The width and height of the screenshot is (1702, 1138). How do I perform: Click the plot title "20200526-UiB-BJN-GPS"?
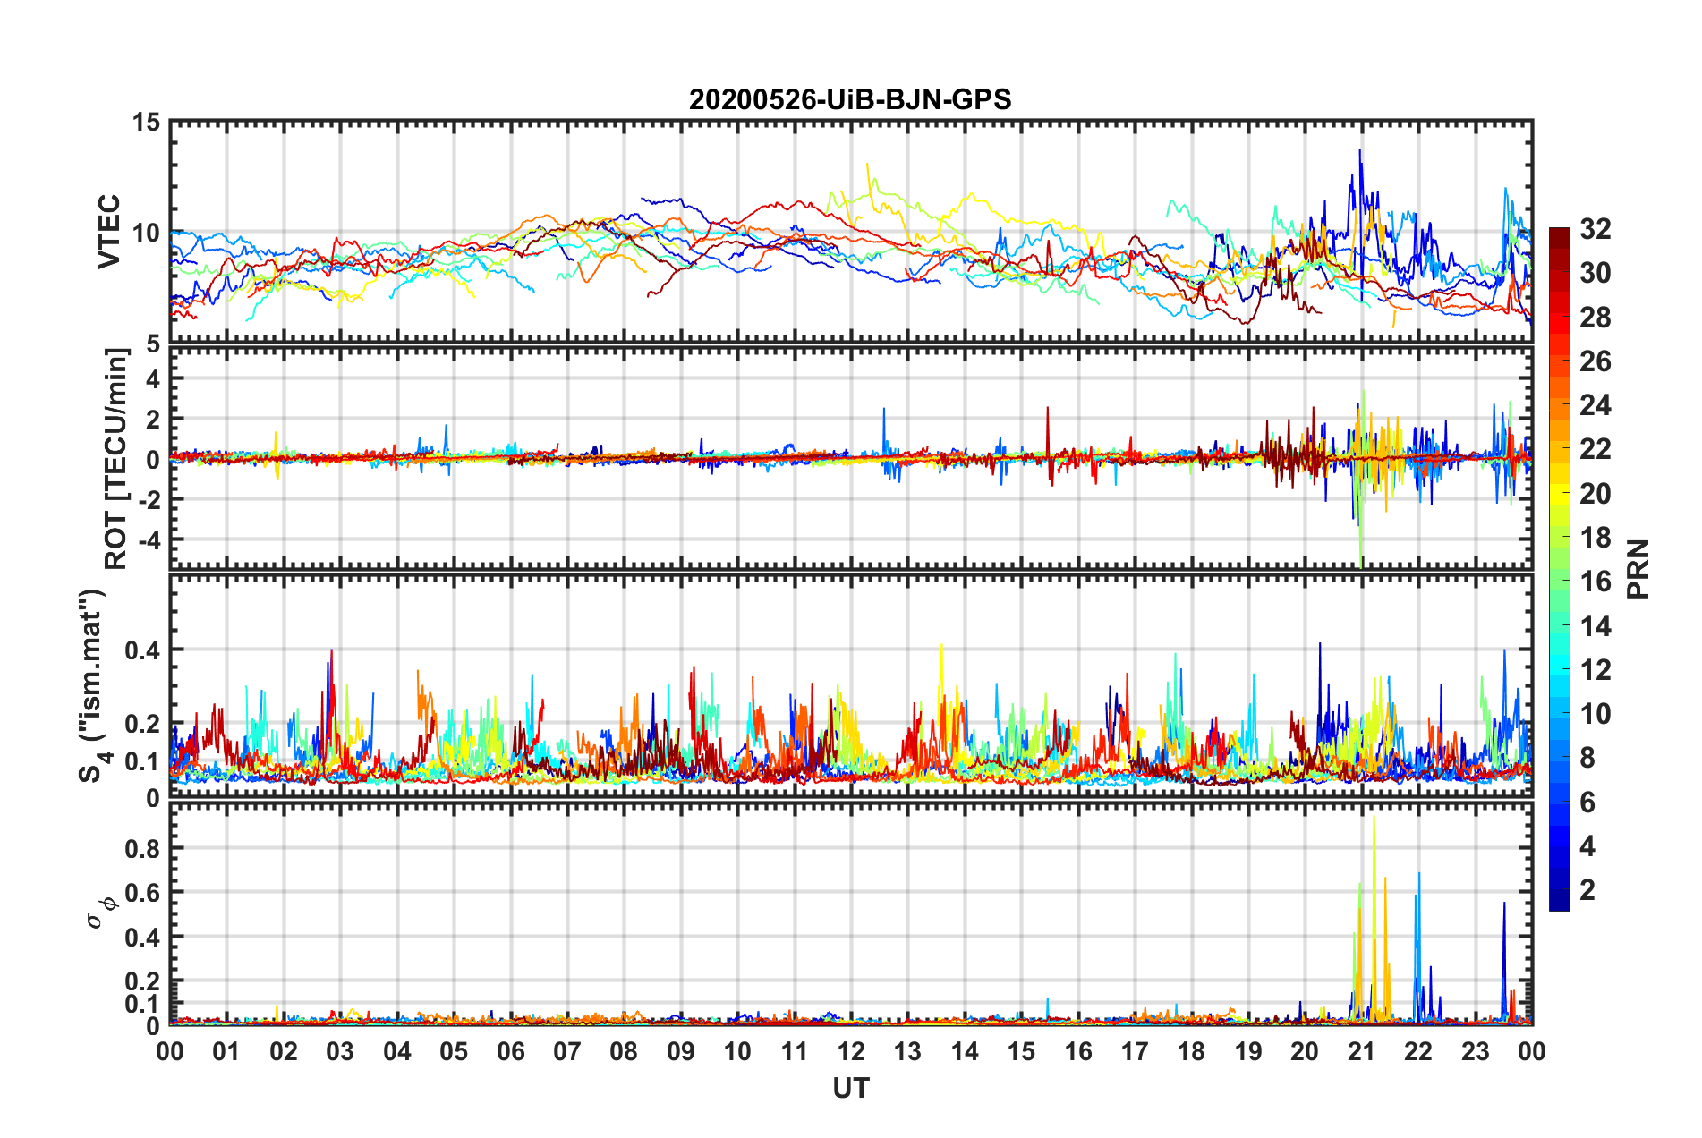(x=850, y=99)
